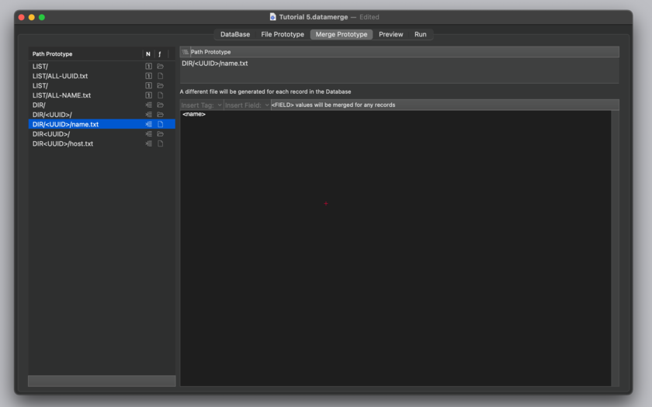
Task: Click single-record icon in LIST/ALL-UUID.txt row
Action: [148, 76]
